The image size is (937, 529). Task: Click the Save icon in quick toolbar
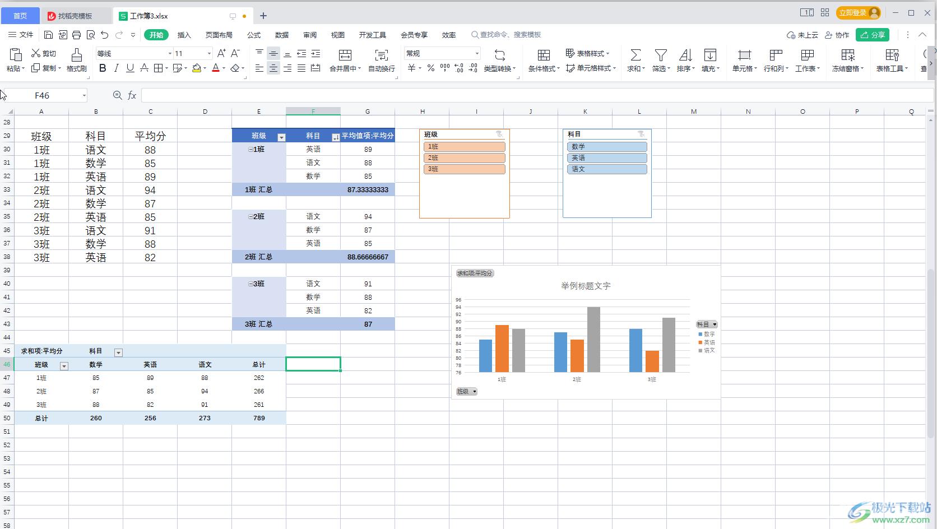[48, 35]
